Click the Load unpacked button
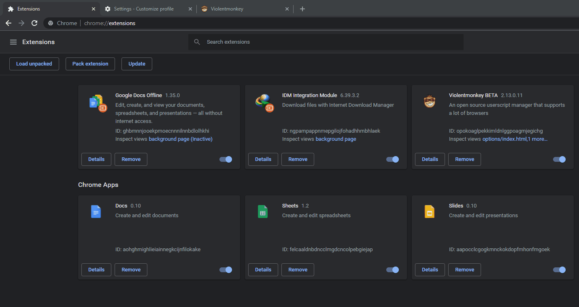 pos(34,64)
